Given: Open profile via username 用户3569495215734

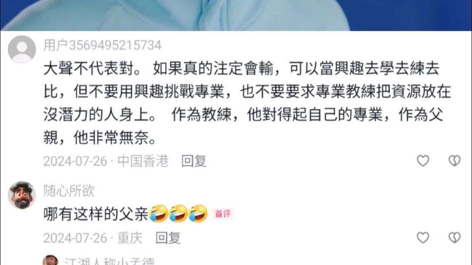Looking at the screenshot, I should [x=103, y=45].
